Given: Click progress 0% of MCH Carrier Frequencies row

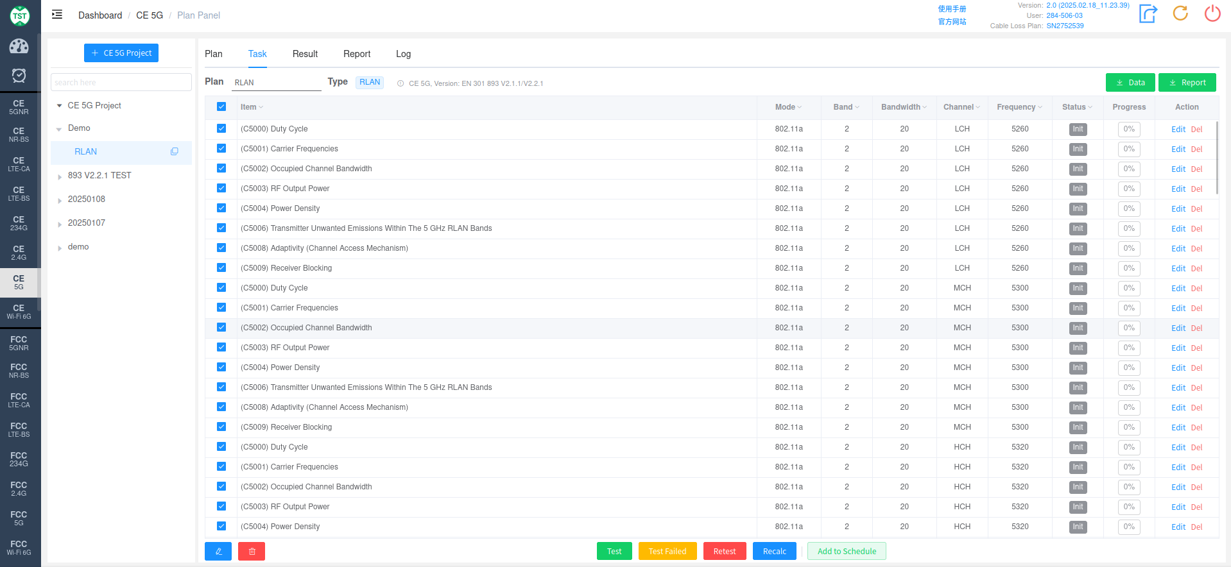Looking at the screenshot, I should (x=1129, y=308).
